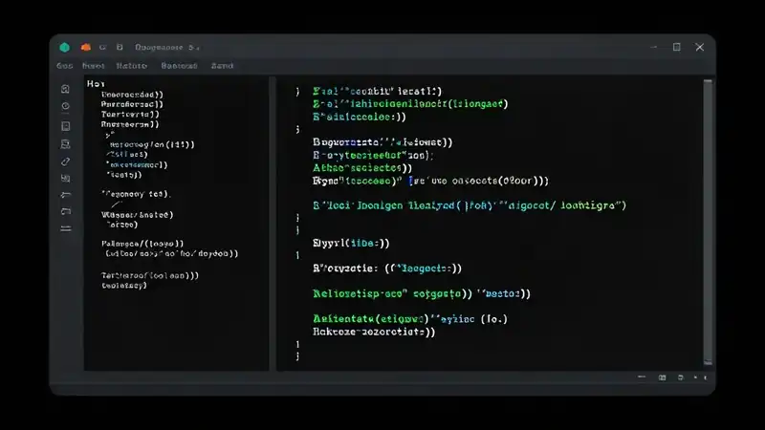This screenshot has height=430, width=765.
Task: Open the first menu on the menu bar
Action: 64,66
